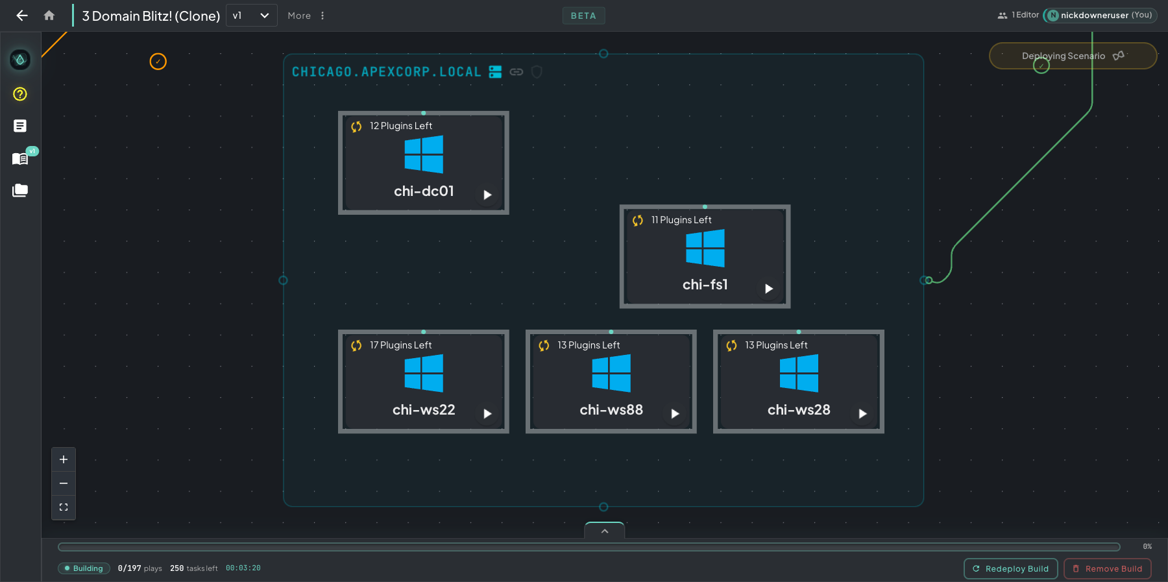Click the chi-ws28 name label
1168x582 pixels.
[799, 410]
